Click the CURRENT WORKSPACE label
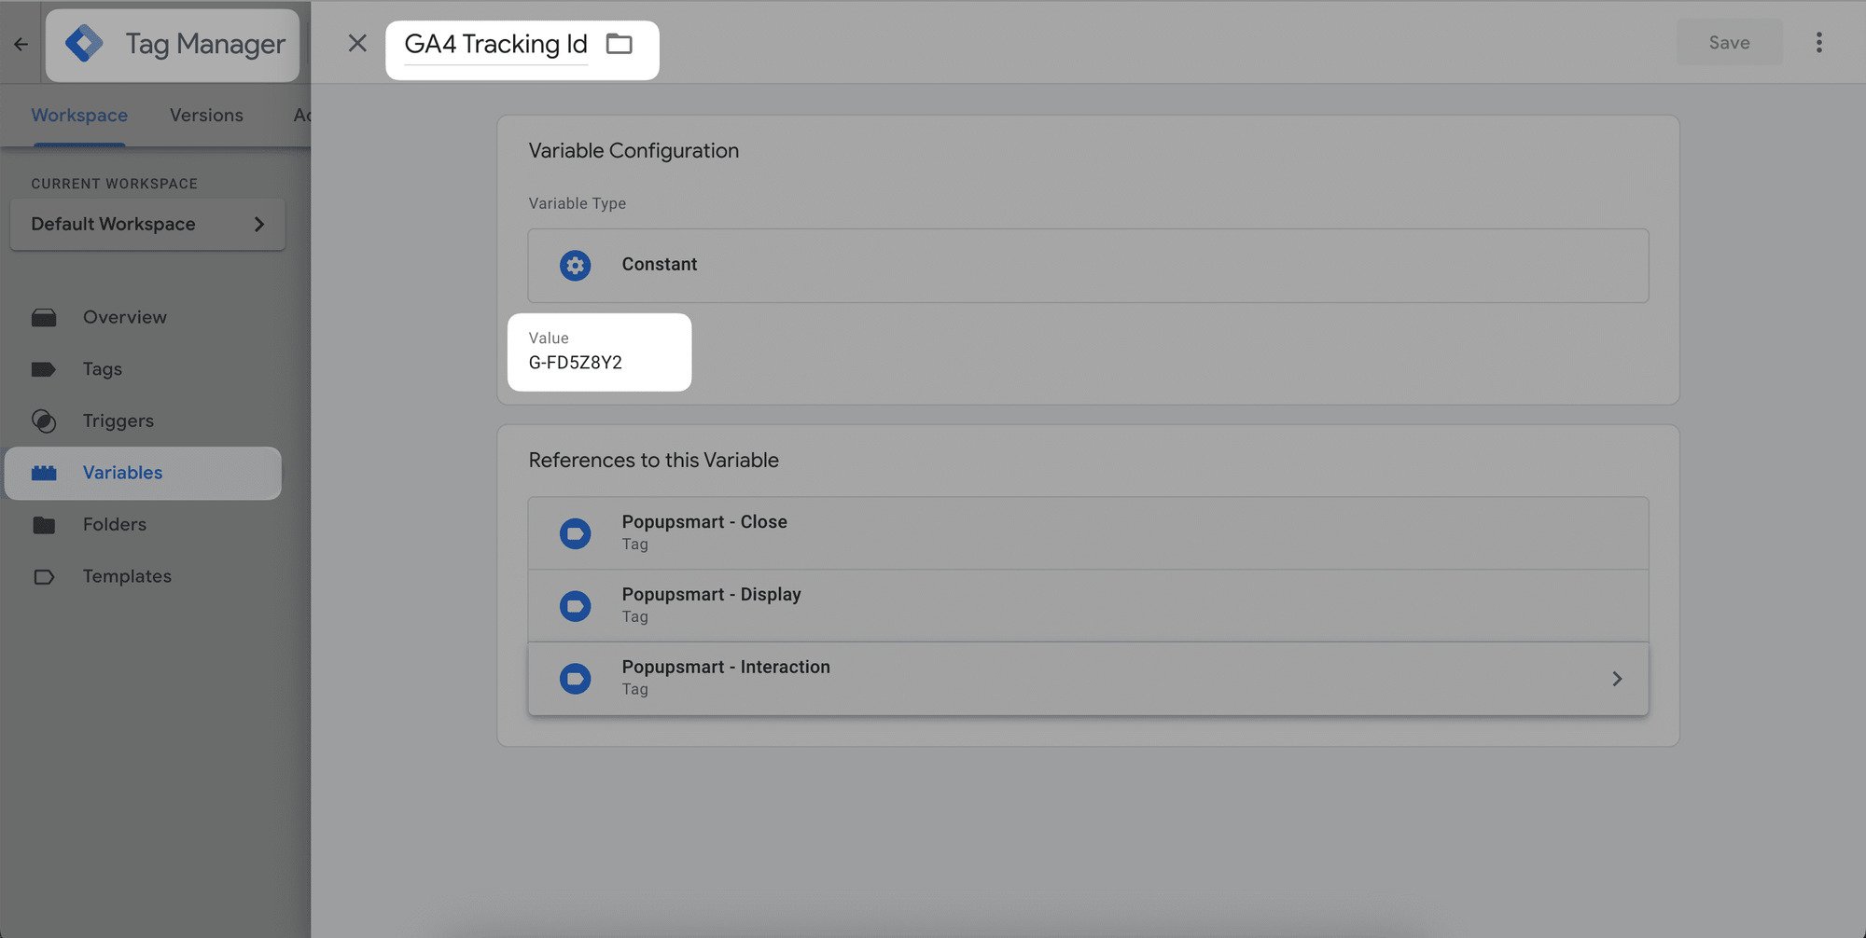Screen dimensions: 1866x938 pyautogui.click(x=114, y=184)
